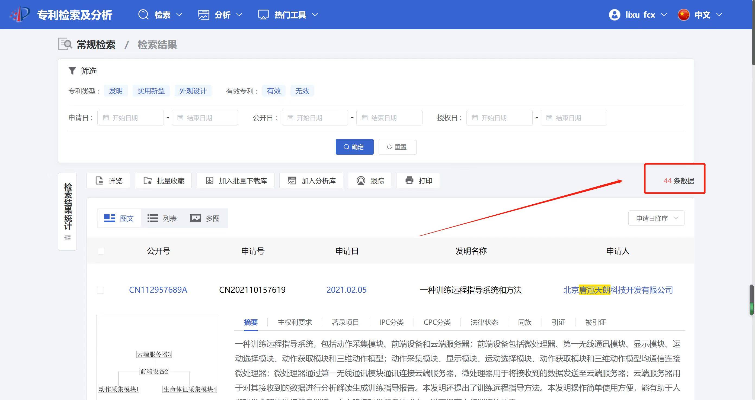Switch to 多图 multi-image view

click(204, 218)
